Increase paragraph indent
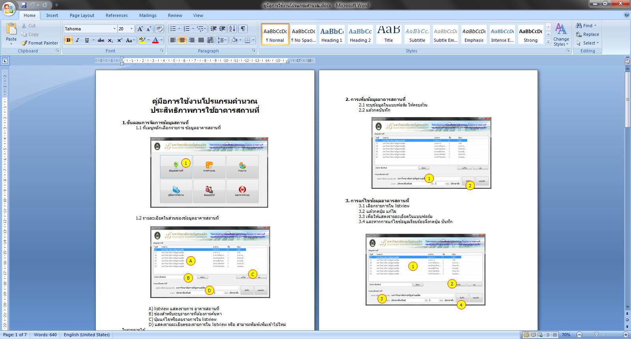 pos(222,29)
